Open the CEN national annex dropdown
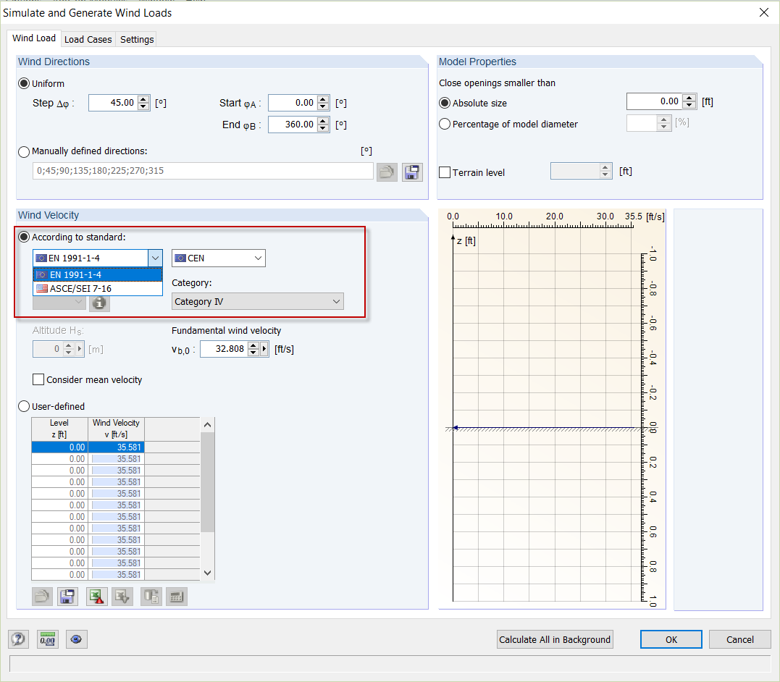This screenshot has width=780, height=682. click(259, 258)
